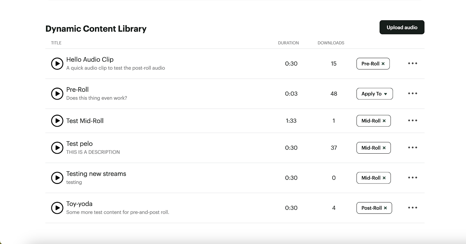Remove Pre-Roll tag from Hello Audio Clip
The image size is (466, 244).
pos(383,64)
